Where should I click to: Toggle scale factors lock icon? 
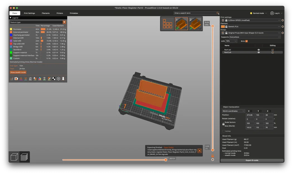(x=223, y=124)
